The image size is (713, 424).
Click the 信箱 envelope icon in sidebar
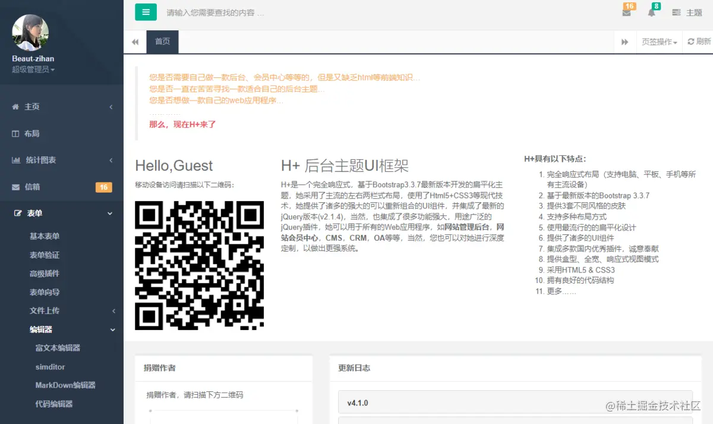click(15, 187)
